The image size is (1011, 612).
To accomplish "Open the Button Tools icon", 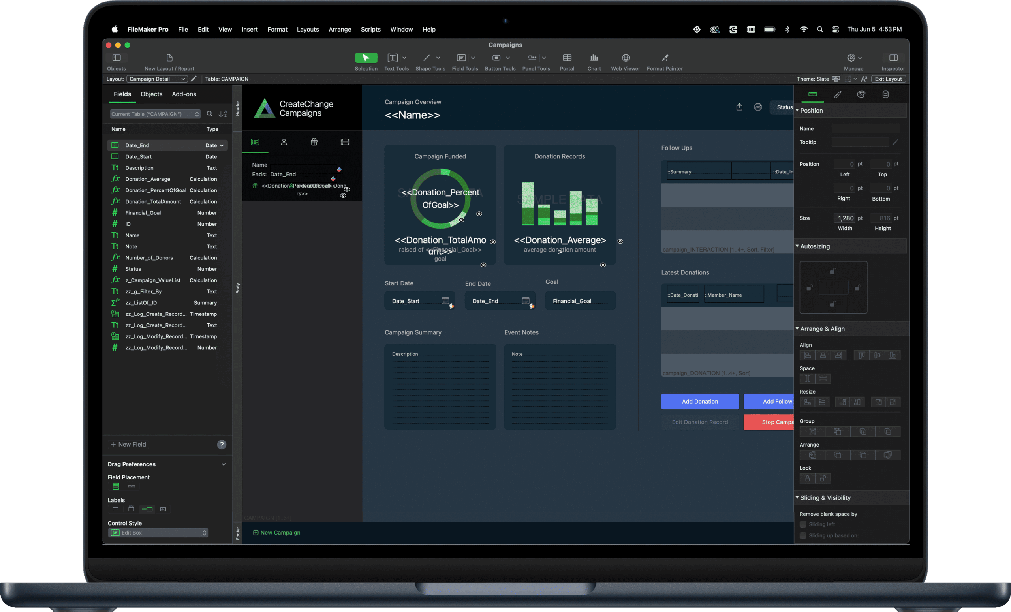I will click(x=496, y=58).
